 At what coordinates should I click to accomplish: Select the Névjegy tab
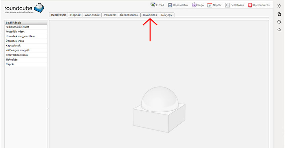point(167,15)
